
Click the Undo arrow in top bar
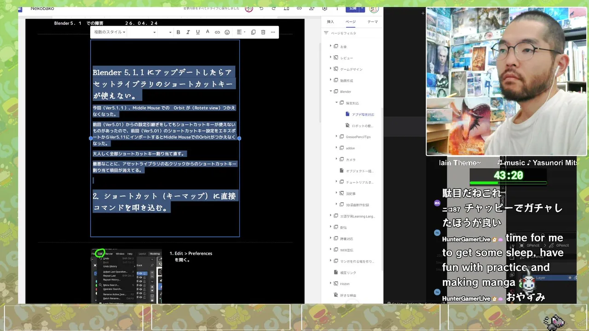pyautogui.click(x=261, y=8)
